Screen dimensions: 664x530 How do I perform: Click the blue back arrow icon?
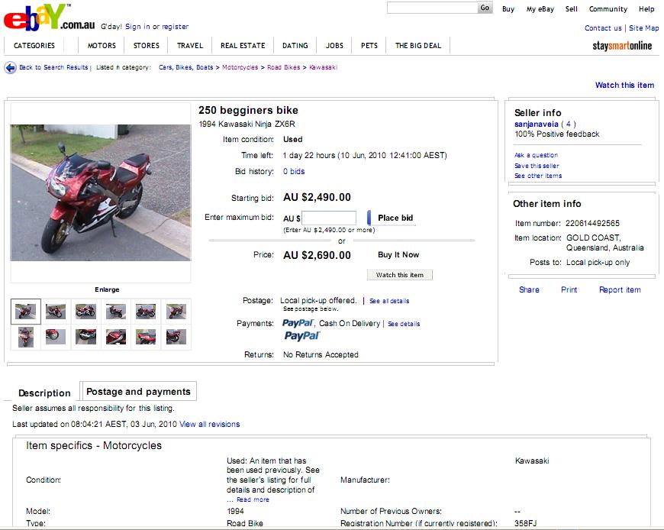[10, 68]
